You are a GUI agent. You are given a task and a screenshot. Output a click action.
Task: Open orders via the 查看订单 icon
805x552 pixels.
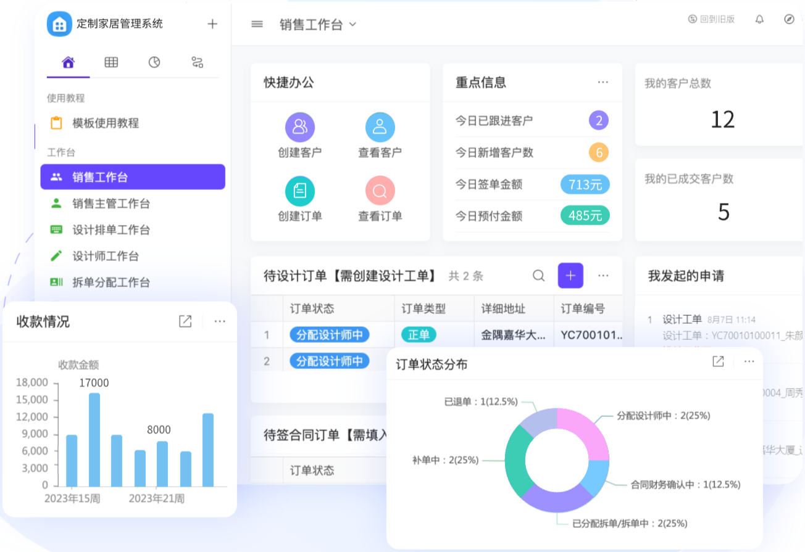(380, 191)
